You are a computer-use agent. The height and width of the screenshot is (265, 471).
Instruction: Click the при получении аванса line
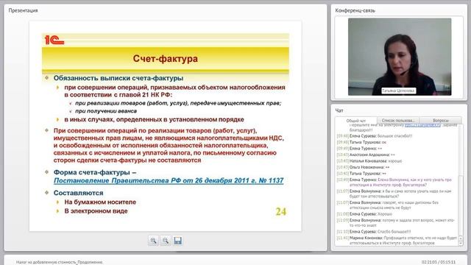(x=106, y=111)
